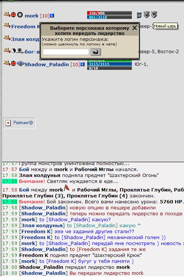Screen dimensions: 184x277
Task: Click "Shadow_Paladin передал лидерство mork" line
Action: (x=74, y=267)
